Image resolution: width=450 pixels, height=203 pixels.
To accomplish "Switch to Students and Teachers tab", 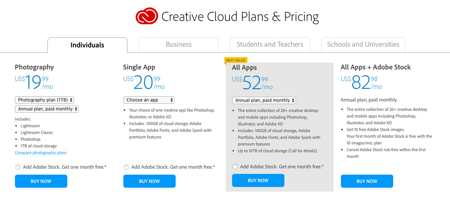I will click(269, 44).
